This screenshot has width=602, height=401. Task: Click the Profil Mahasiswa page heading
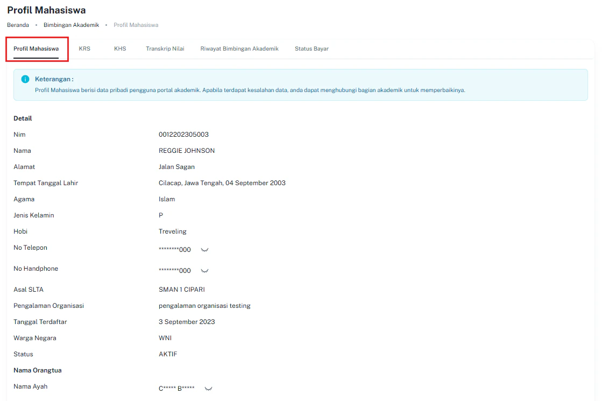[x=46, y=10]
